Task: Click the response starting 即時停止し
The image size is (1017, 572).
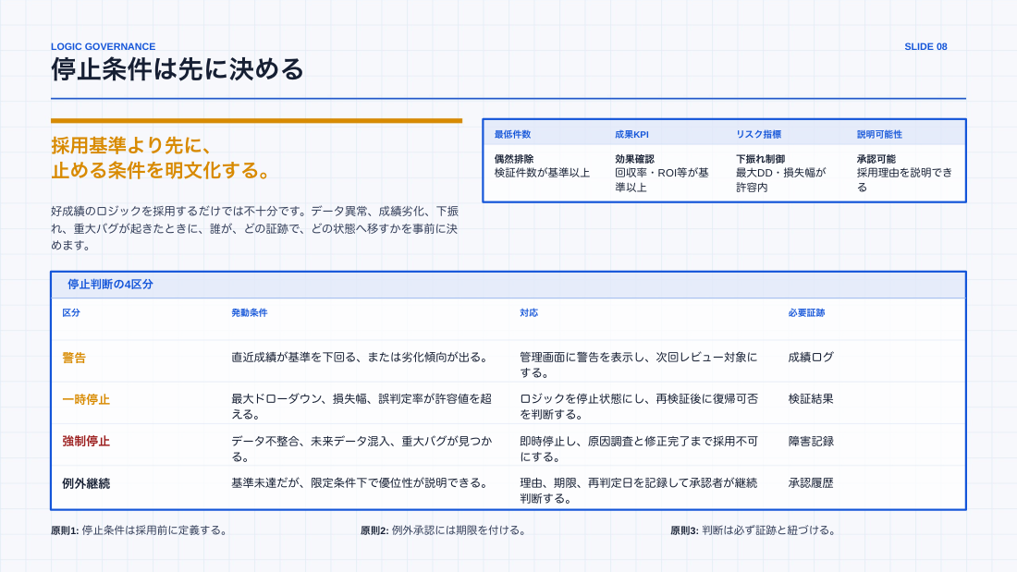Action: click(x=638, y=449)
